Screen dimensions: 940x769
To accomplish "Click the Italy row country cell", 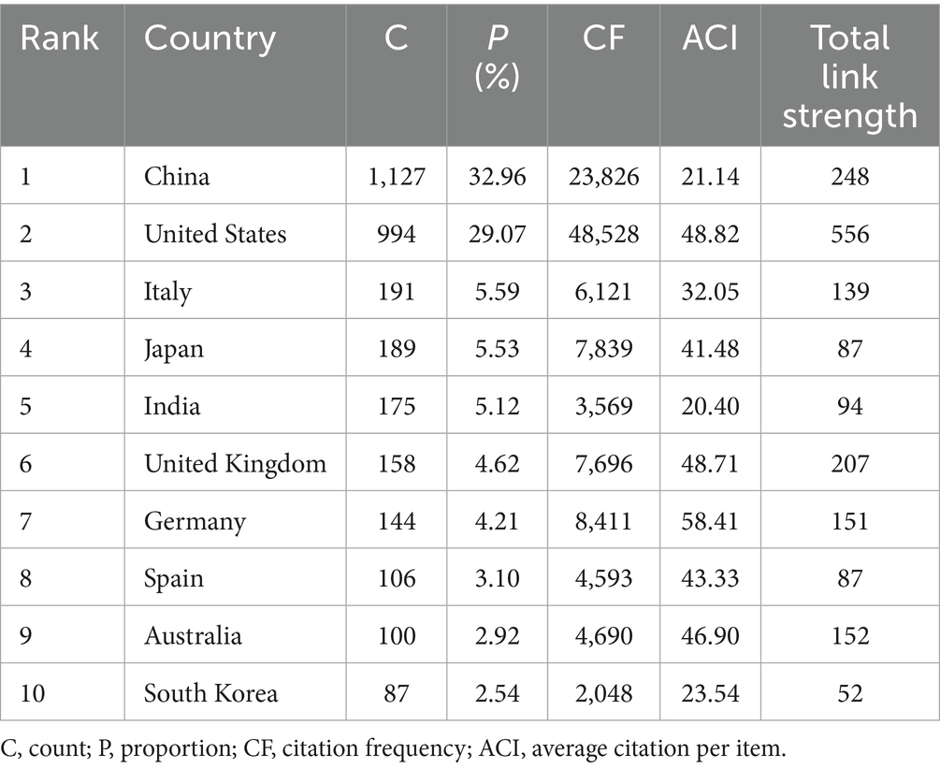I will click(x=167, y=291).
